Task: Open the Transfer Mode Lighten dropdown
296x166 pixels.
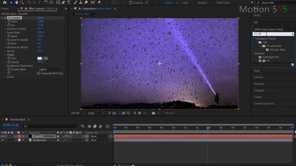Action: coord(50,70)
